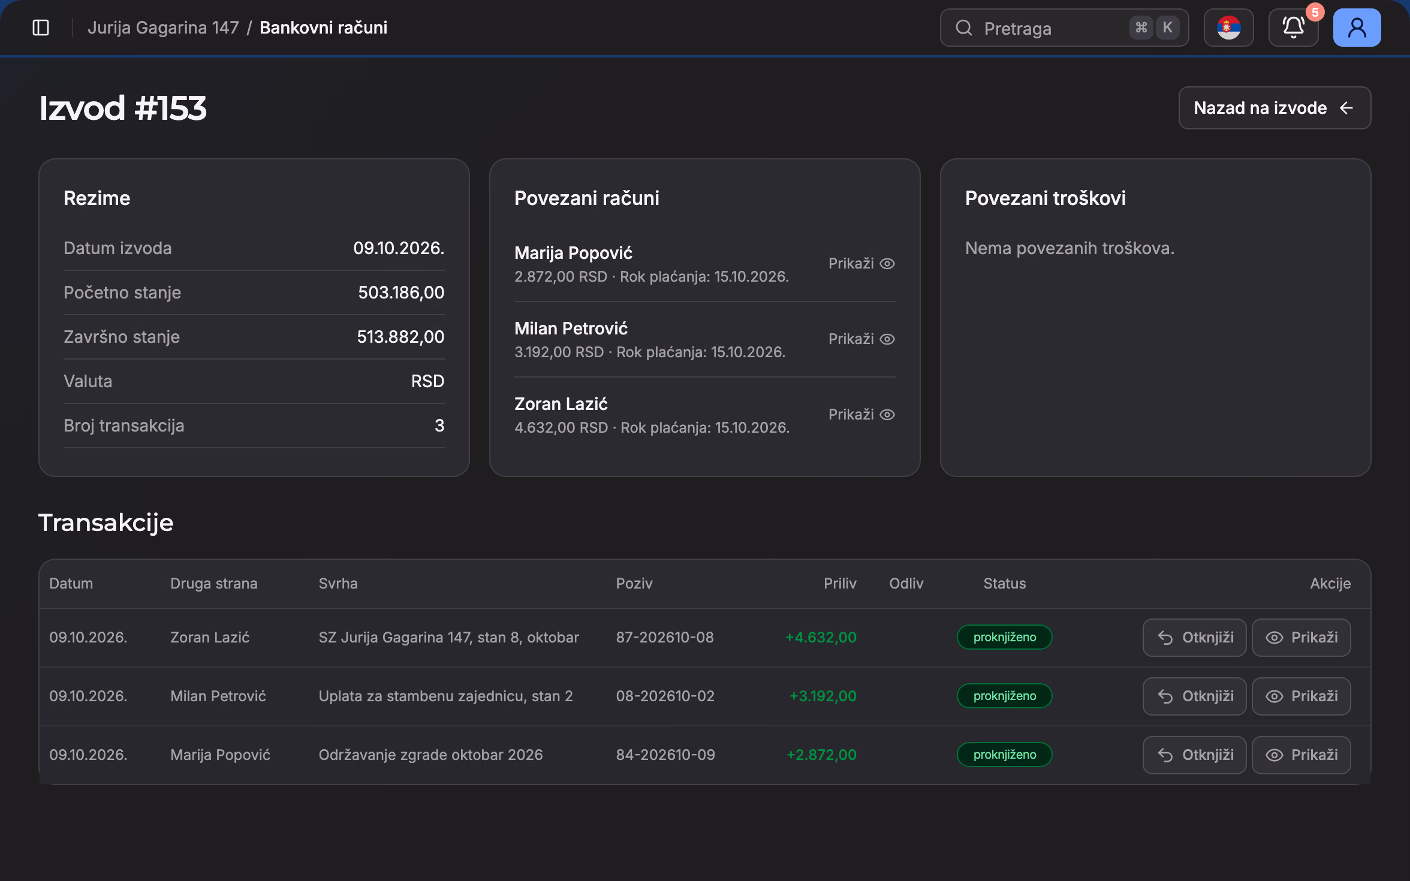This screenshot has width=1410, height=881.
Task: Click the Datum column header
Action: pos(71,584)
